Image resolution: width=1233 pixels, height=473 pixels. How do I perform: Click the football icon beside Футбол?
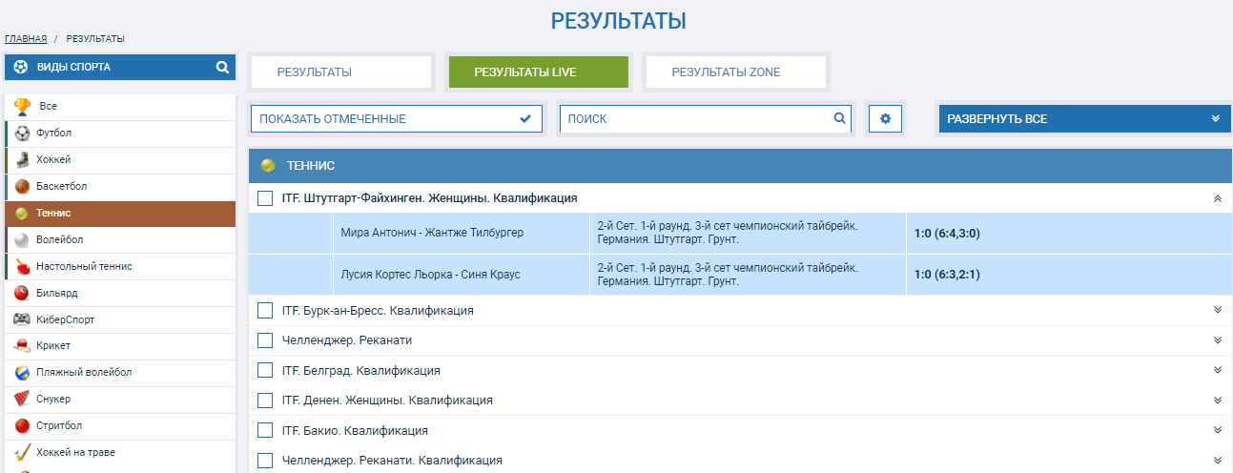click(x=22, y=134)
